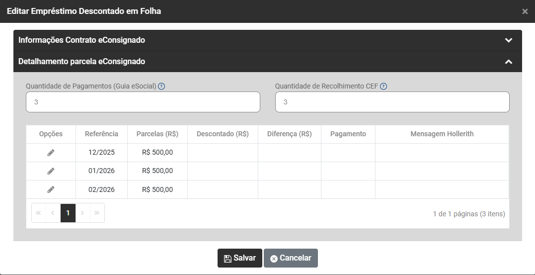Click the Mensagem Hollerith column header
Viewport: 535px width, 275px height.
coord(442,134)
